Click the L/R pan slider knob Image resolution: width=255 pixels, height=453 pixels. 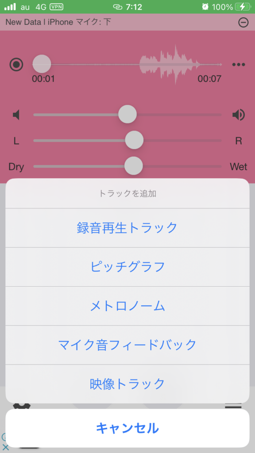click(x=134, y=140)
